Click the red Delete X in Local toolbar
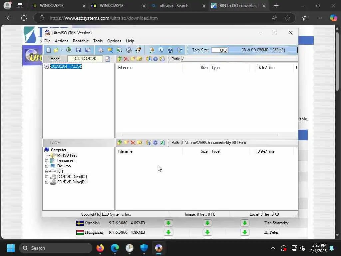This screenshot has height=256, width=341. click(x=133, y=143)
